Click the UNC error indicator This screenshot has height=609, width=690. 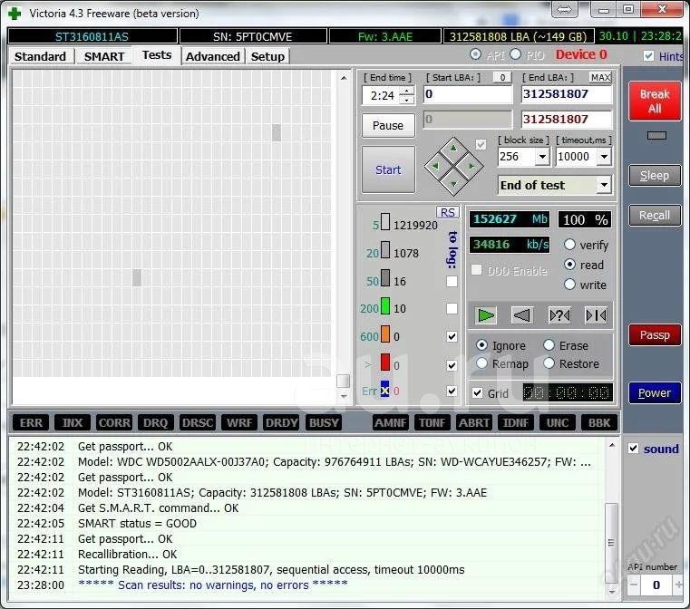(x=557, y=422)
